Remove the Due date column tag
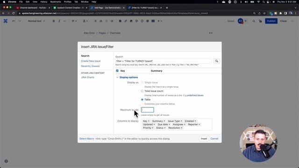 [x=169, y=125]
